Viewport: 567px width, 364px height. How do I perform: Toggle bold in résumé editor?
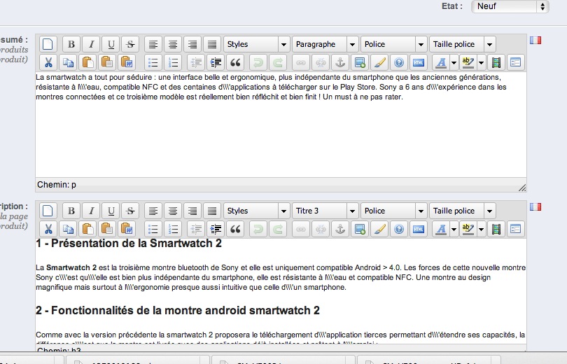pos(71,44)
